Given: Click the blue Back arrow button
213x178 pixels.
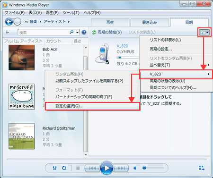Looking at the screenshot, I should tap(9, 22).
